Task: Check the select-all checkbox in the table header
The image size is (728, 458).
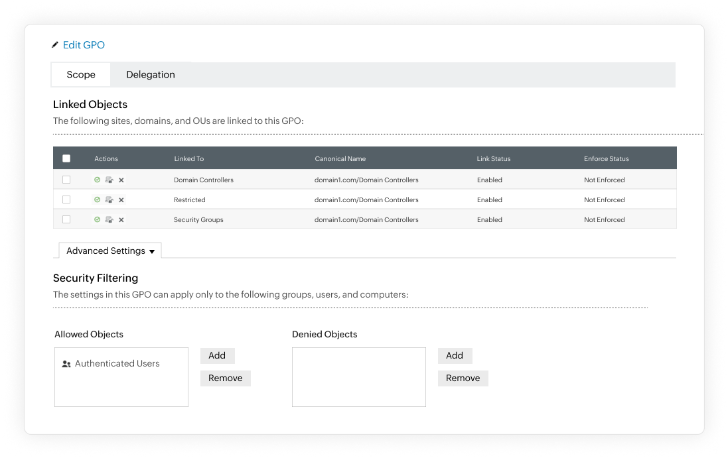Action: pos(66,158)
